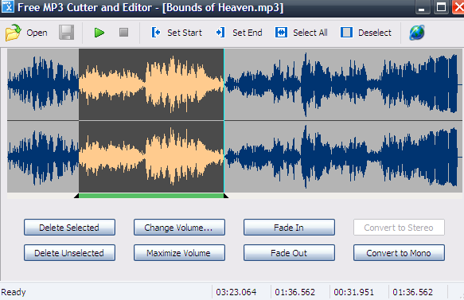Maximize the MP3 Cutter window
Screen dimensions: 464x300
[x=441, y=7]
